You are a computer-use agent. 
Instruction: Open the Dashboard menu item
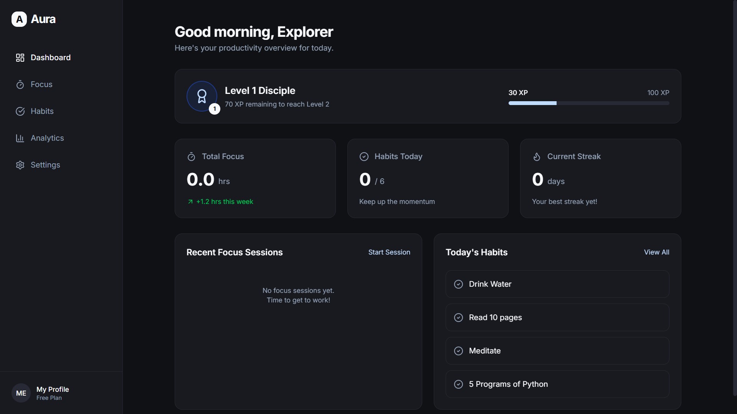point(61,58)
